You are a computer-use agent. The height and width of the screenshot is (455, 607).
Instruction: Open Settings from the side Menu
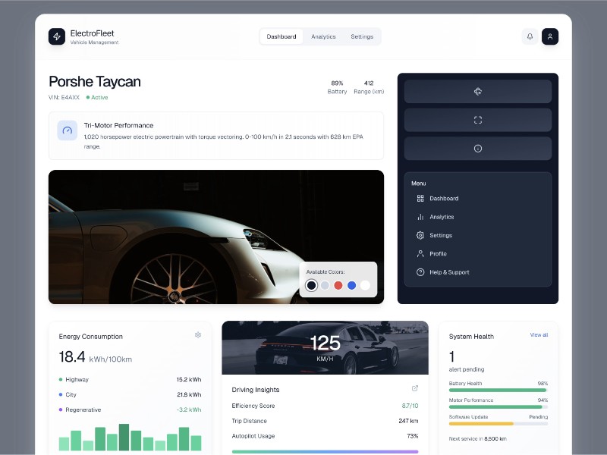pyautogui.click(x=478, y=235)
